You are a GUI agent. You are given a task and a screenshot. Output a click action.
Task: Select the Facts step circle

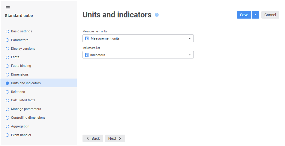[7, 57]
